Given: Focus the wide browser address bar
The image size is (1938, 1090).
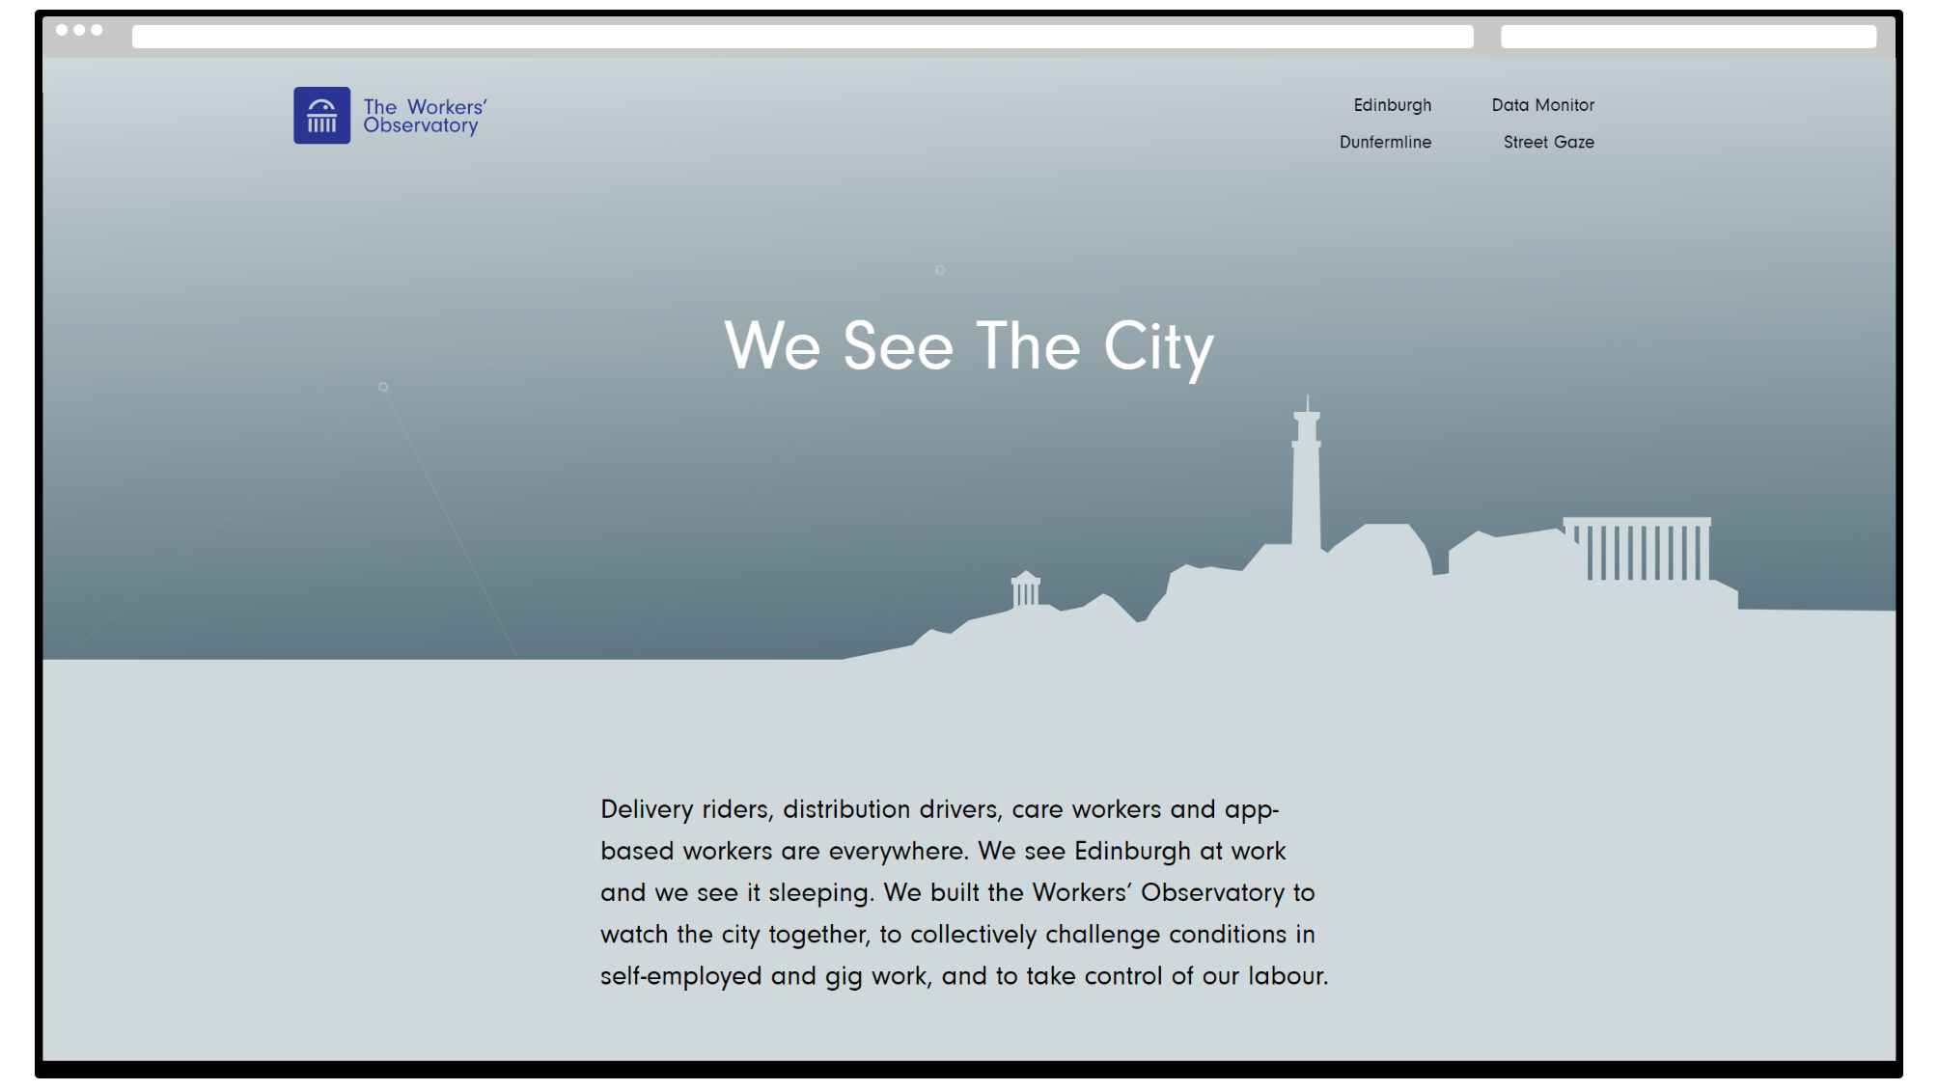Looking at the screenshot, I should 802,37.
